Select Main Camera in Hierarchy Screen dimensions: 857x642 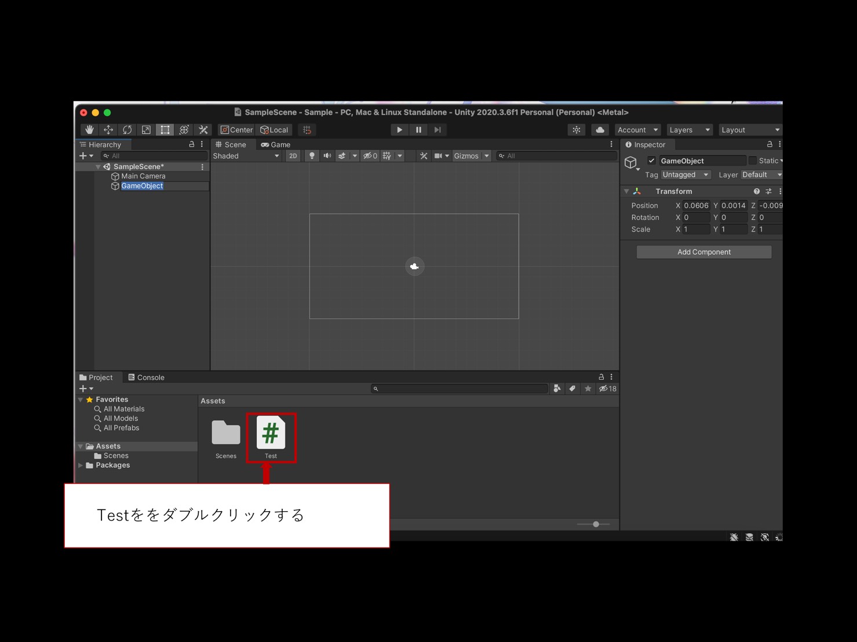[x=143, y=176]
